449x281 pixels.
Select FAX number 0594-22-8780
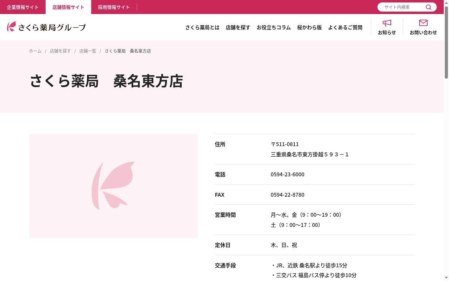point(288,195)
